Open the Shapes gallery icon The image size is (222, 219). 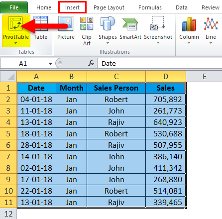108,23
